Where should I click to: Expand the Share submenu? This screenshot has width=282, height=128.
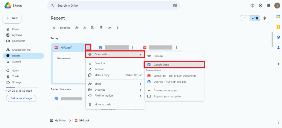[x=115, y=84]
